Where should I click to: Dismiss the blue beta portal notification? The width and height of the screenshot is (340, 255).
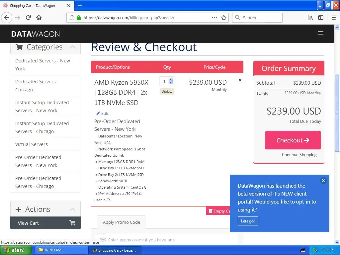(323, 181)
